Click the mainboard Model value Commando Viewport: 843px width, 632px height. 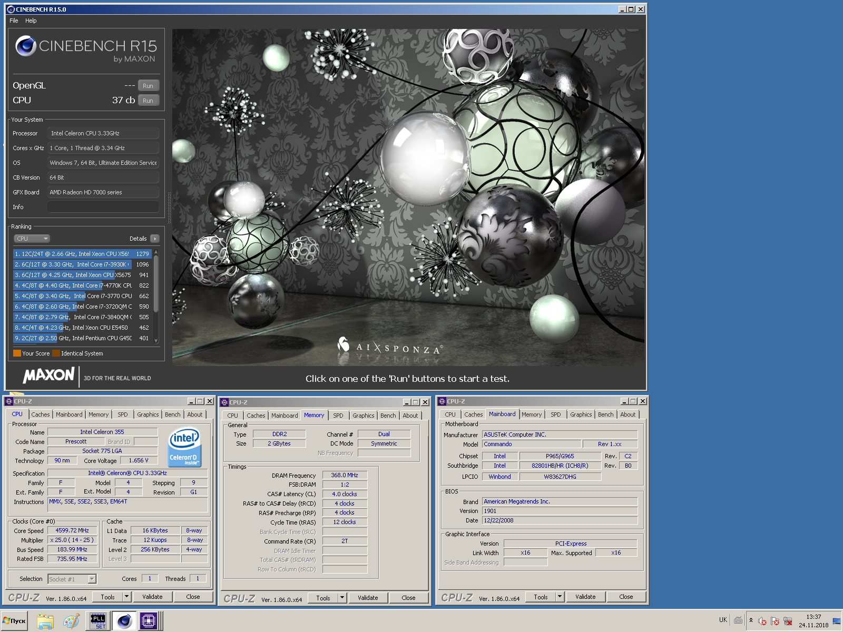tap(532, 444)
